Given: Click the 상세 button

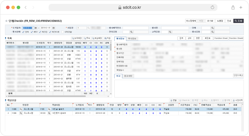Looking at the screenshot, I should pos(190,38).
